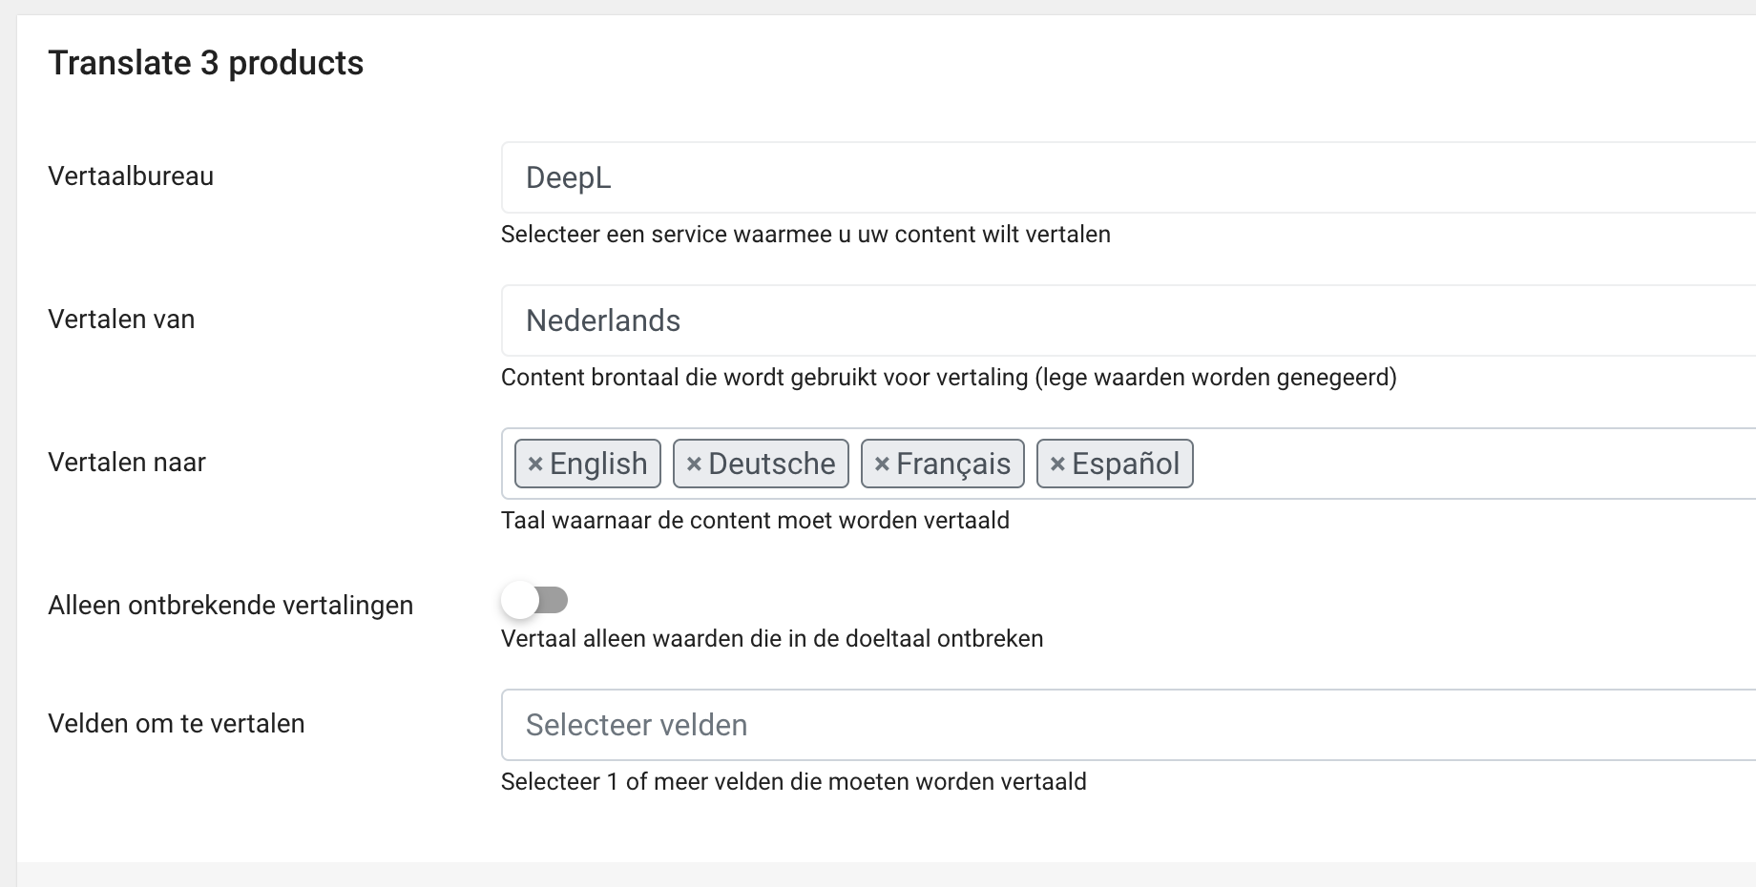Select the Français tag text
This screenshot has height=887, width=1756.
[952, 464]
